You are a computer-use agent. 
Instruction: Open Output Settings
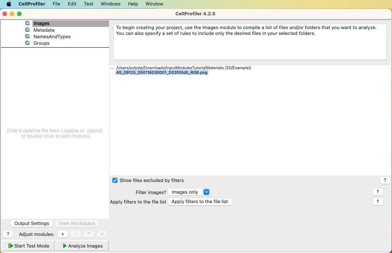31,223
